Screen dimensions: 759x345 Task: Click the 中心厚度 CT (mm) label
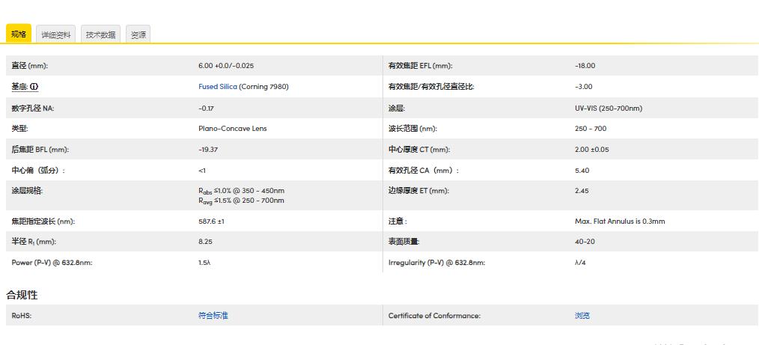(x=419, y=150)
